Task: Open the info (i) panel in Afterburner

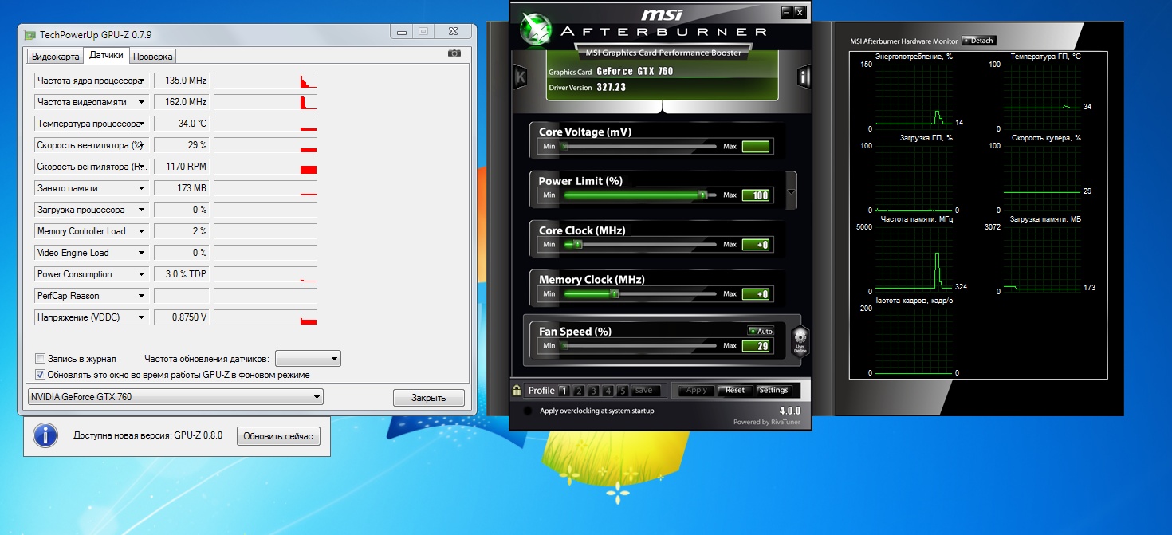Action: (804, 77)
